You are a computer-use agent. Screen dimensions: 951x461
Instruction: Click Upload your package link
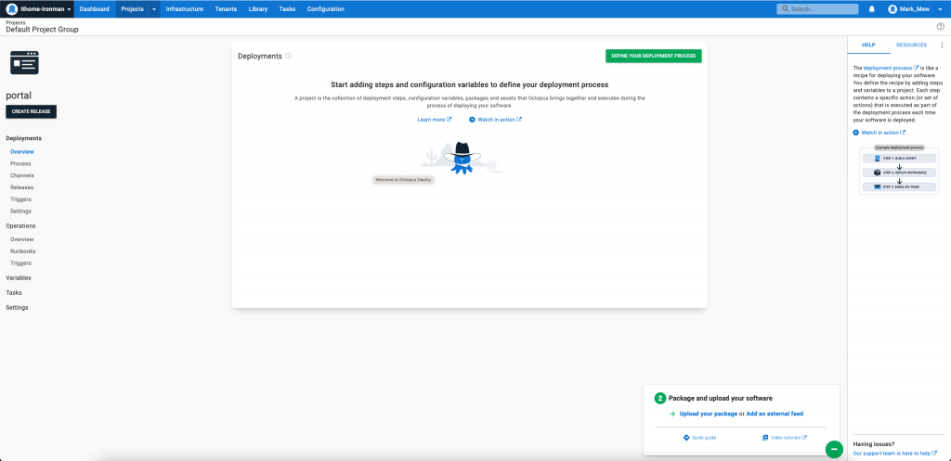click(x=709, y=414)
